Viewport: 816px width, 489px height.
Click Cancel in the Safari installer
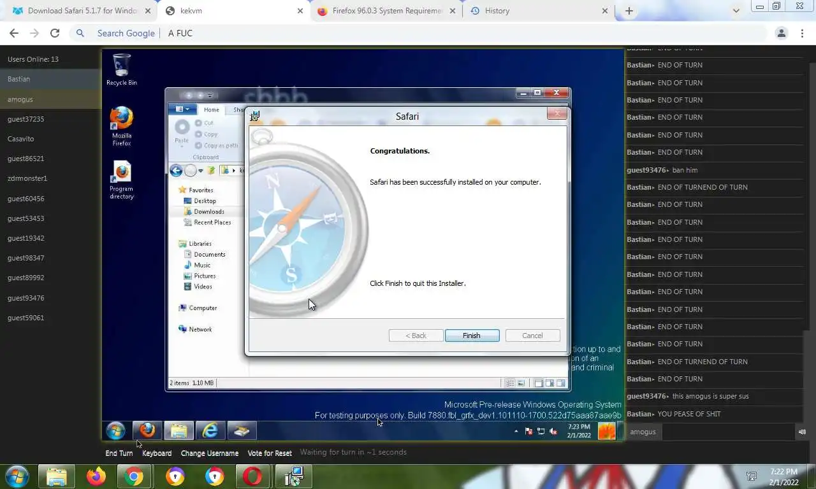pos(532,336)
